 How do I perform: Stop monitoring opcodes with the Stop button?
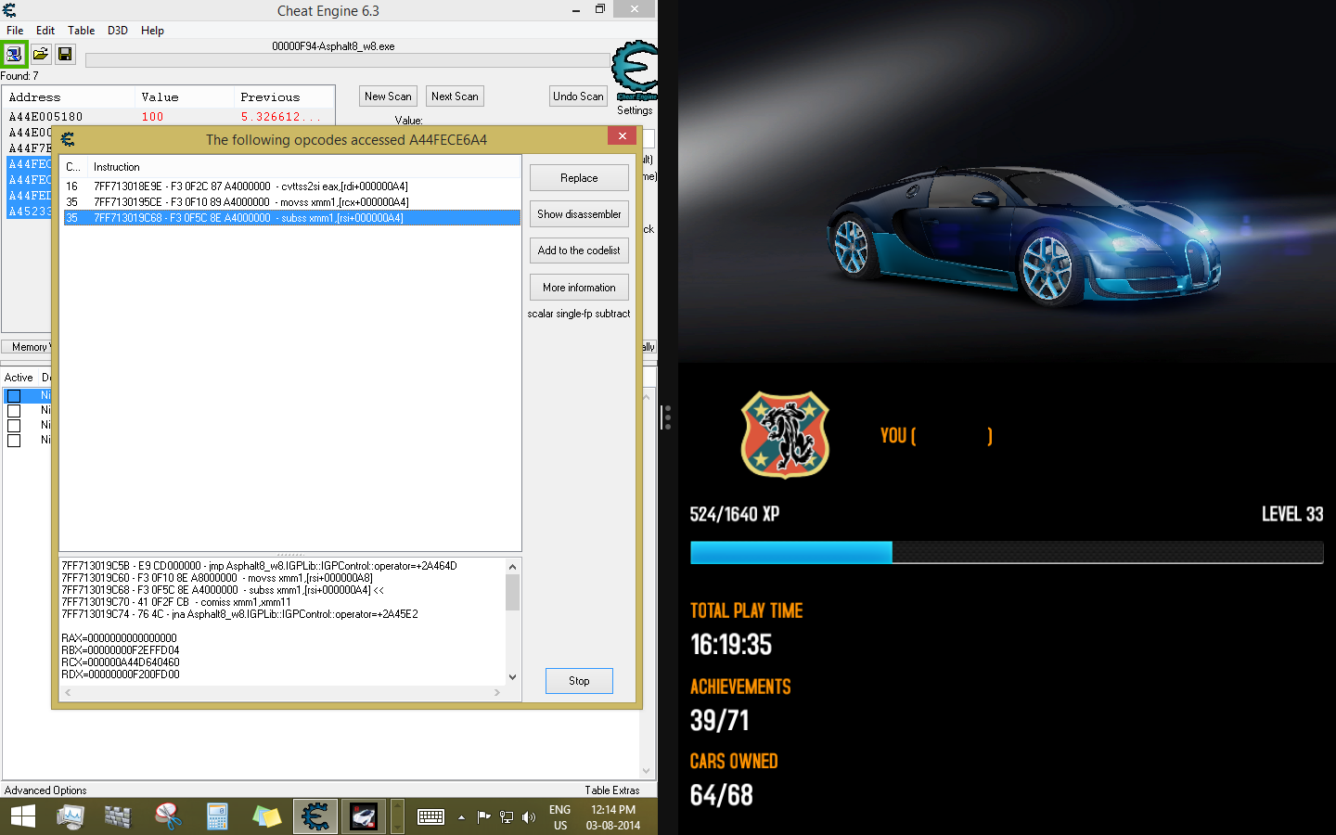[579, 680]
